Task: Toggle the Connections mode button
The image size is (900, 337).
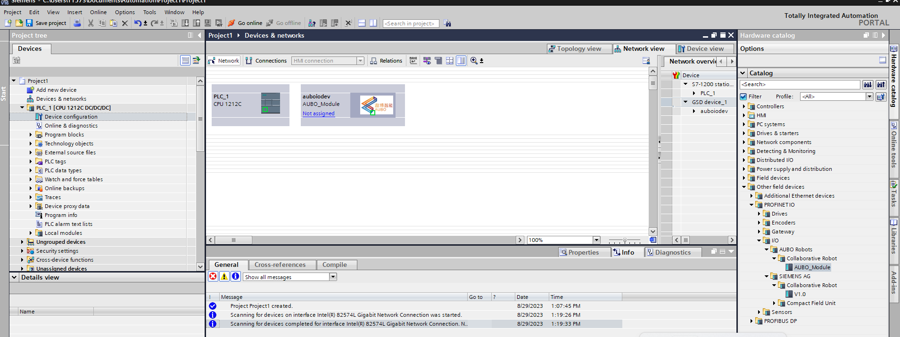Action: tap(266, 61)
